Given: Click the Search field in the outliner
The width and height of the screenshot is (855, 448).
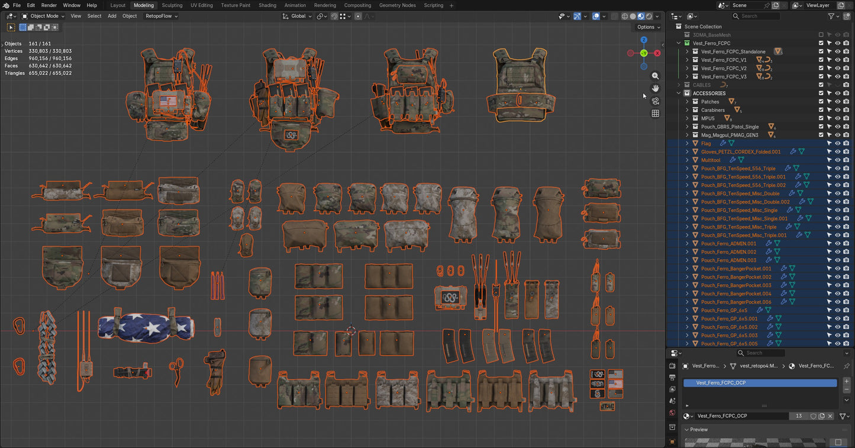Looking at the screenshot, I should pos(757,16).
